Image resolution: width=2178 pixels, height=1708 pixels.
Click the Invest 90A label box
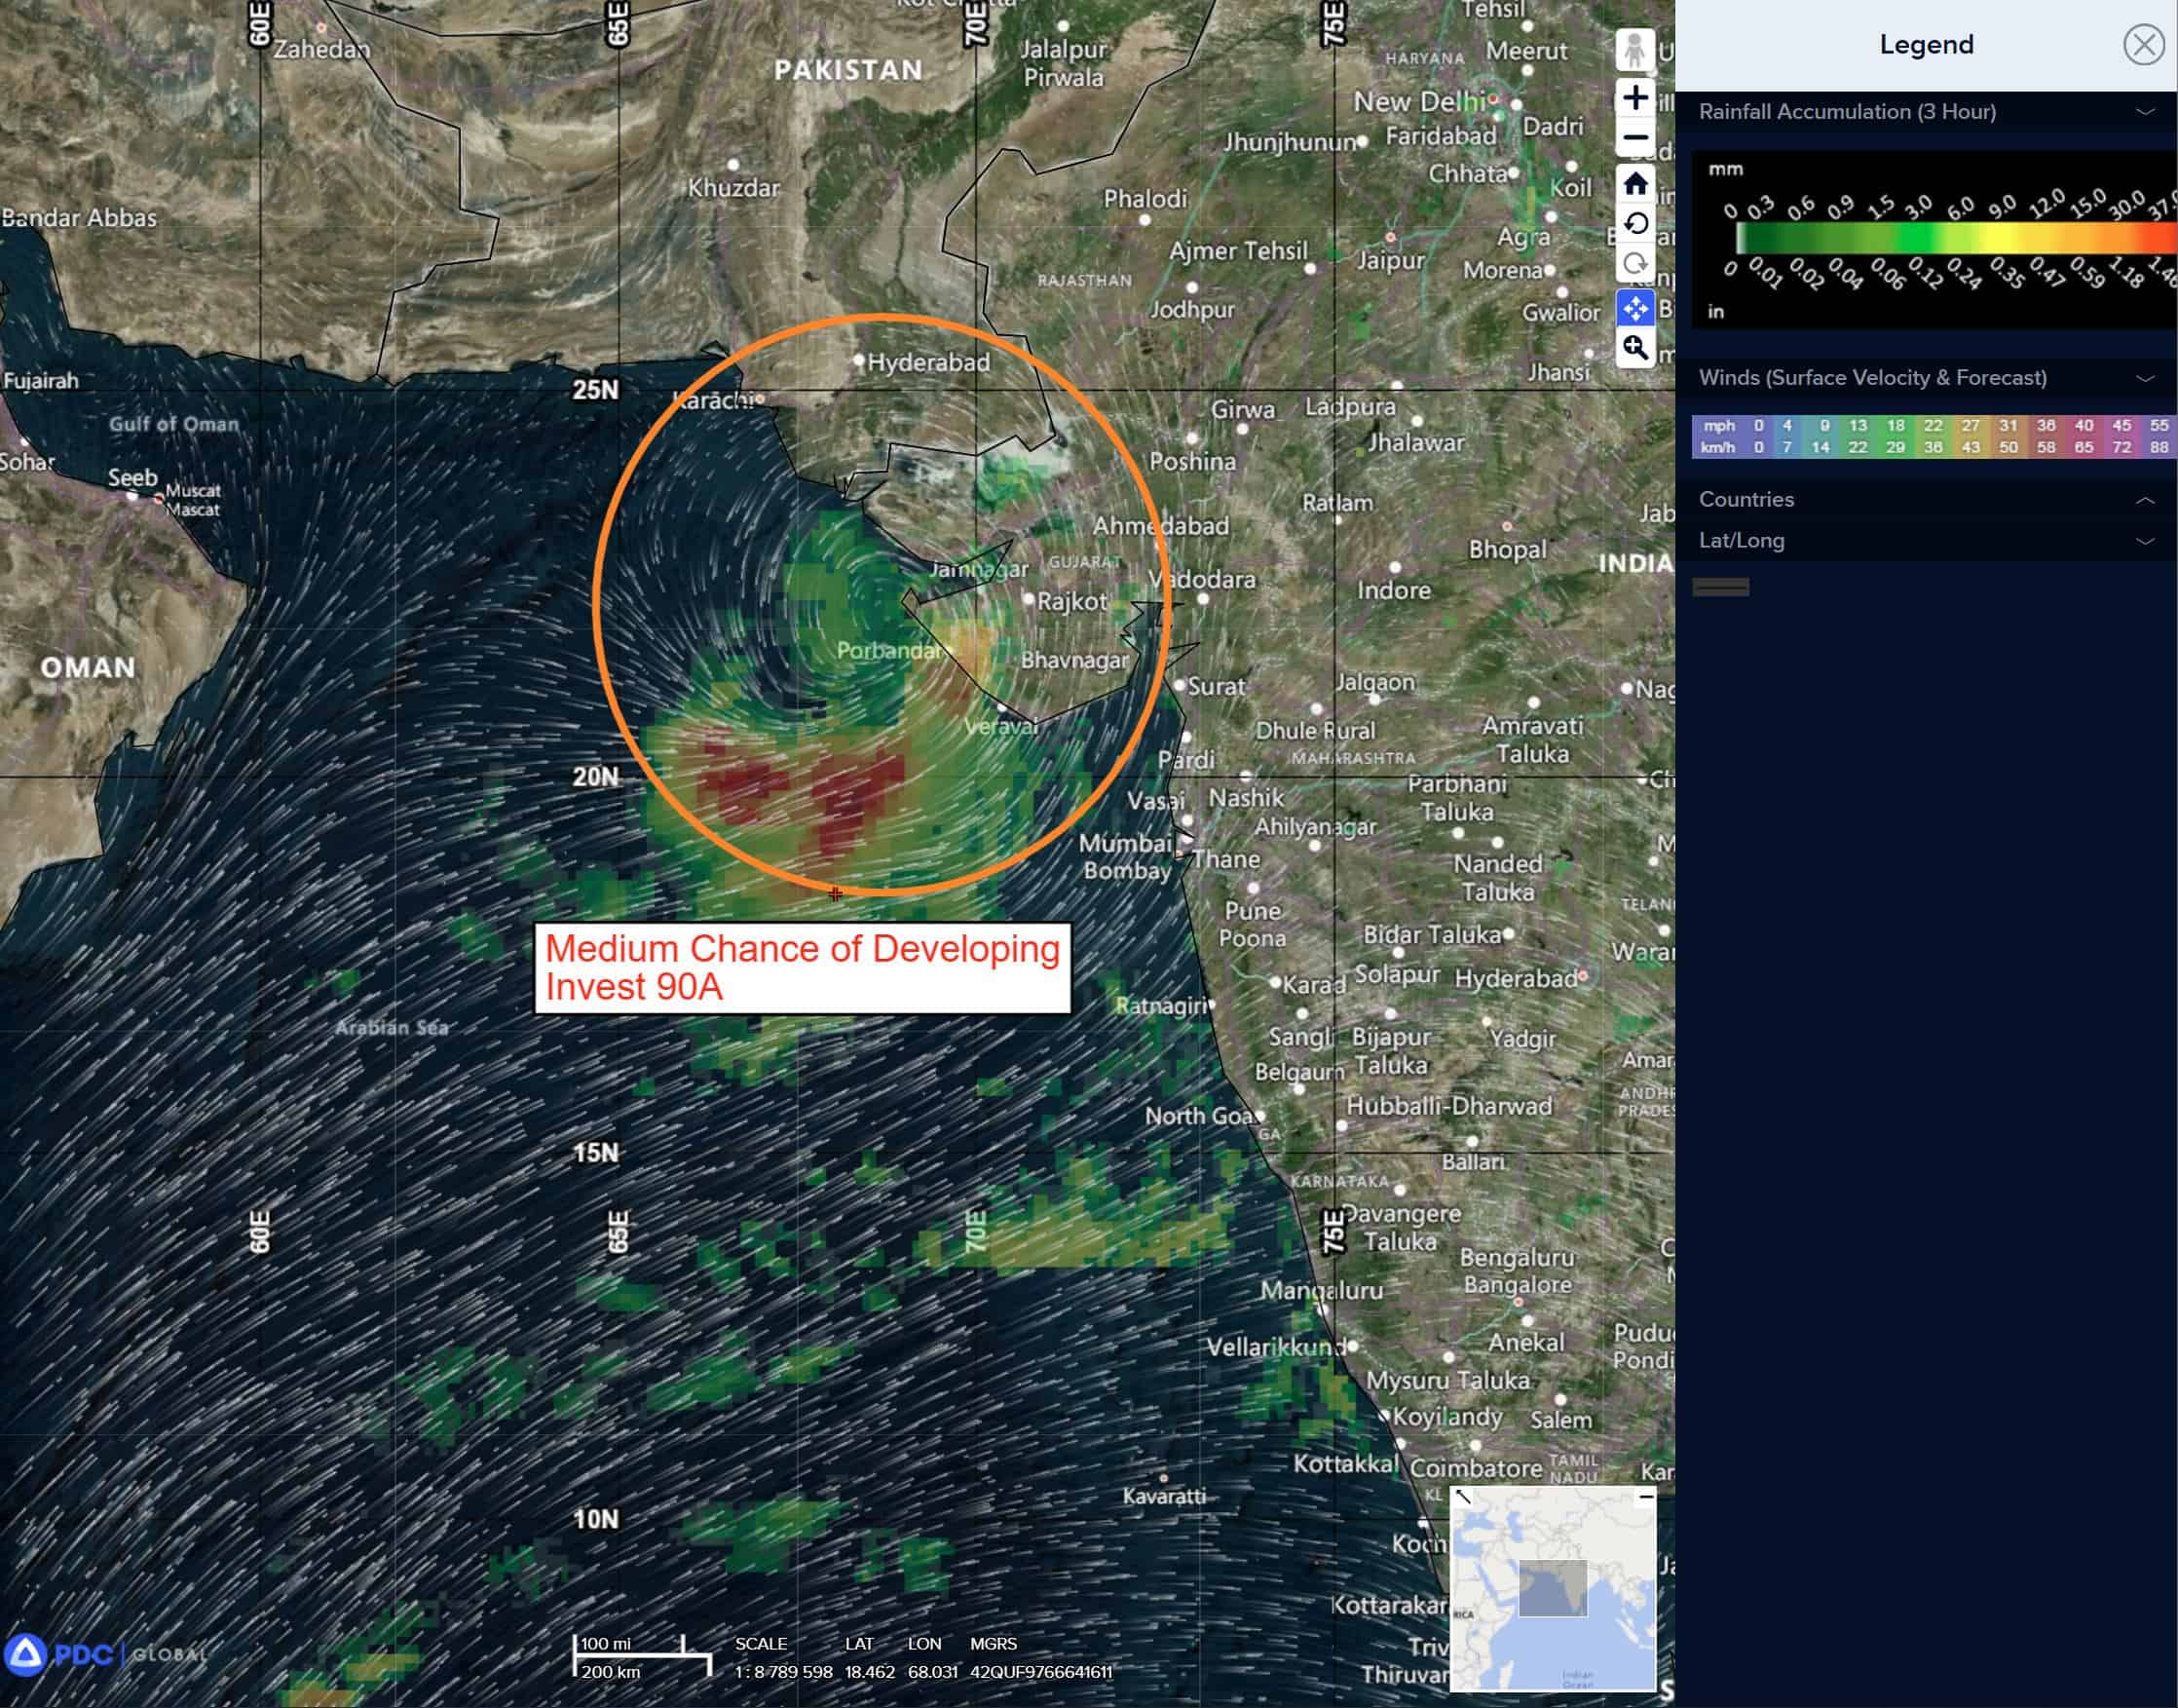802,967
